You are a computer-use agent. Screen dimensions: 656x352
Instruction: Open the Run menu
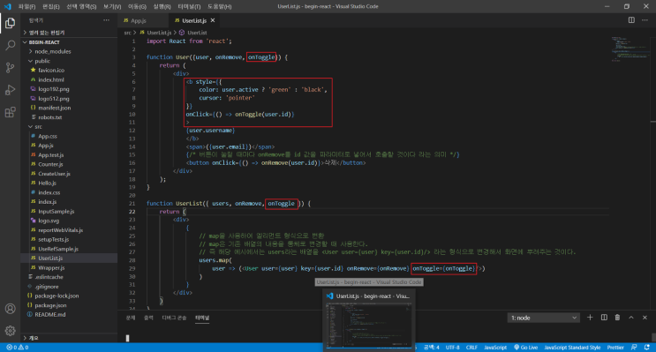click(162, 6)
